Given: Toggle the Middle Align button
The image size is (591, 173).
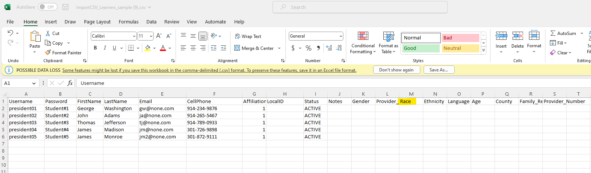Looking at the screenshot, I should [193, 36].
